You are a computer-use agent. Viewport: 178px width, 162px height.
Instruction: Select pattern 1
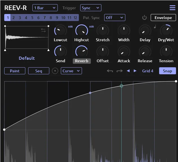click(x=8, y=18)
